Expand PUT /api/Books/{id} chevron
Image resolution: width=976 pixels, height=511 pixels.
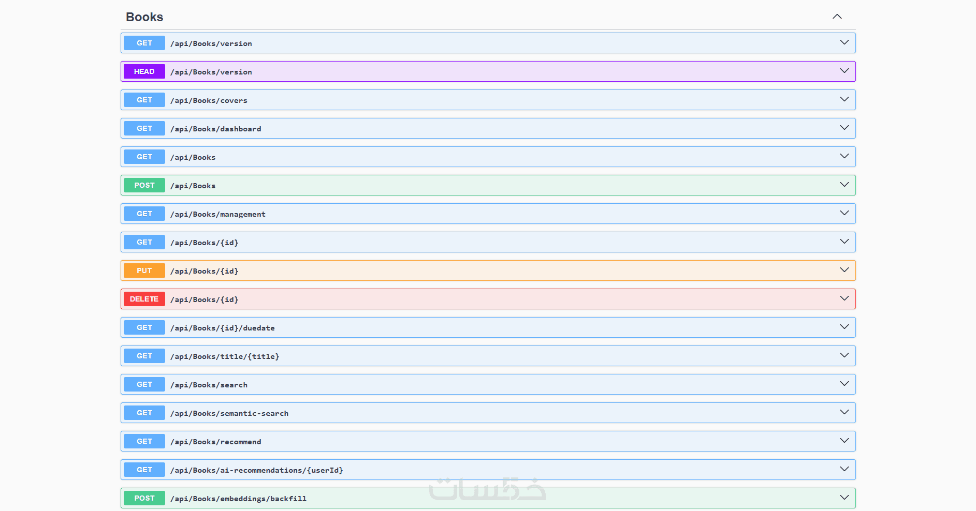(x=844, y=270)
